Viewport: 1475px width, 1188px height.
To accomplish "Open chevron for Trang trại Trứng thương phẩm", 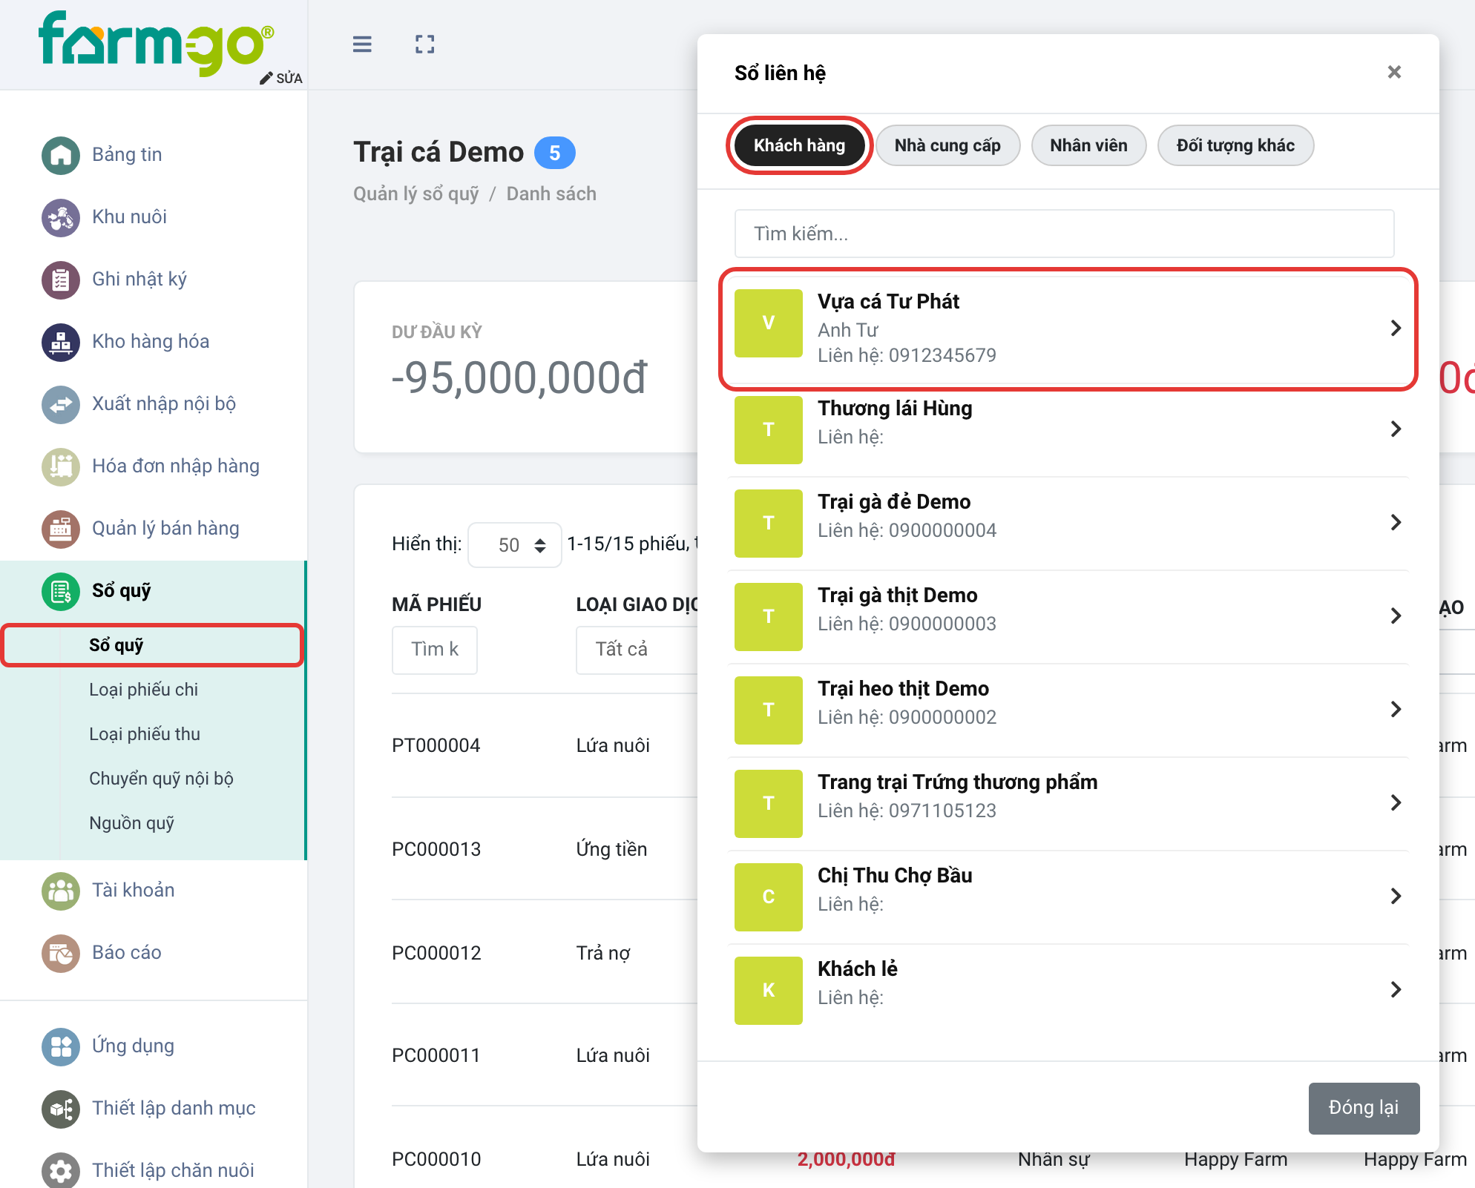I will tap(1396, 802).
